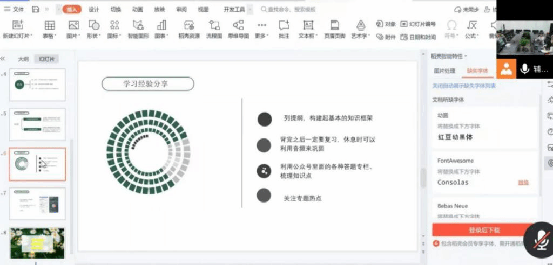The image size is (553, 265).
Task: Expand the 稻壳智能特性 panel dropdown
Action: tap(466, 57)
